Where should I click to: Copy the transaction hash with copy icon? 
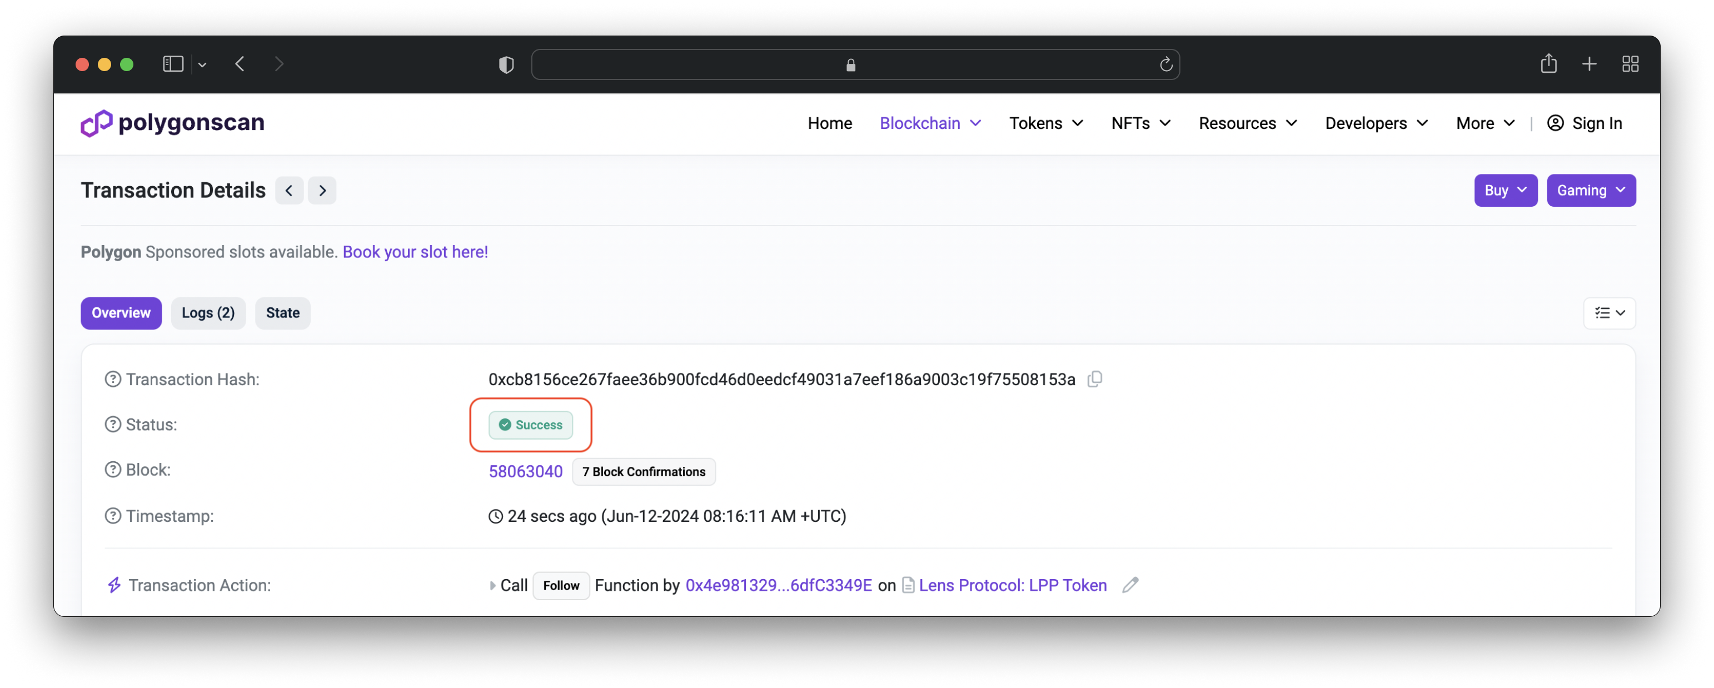coord(1094,379)
